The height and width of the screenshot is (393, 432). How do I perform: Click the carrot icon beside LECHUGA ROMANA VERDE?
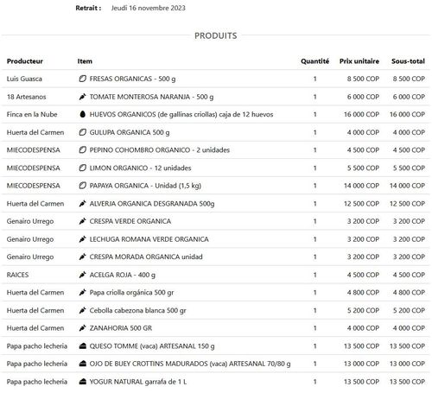(82, 239)
